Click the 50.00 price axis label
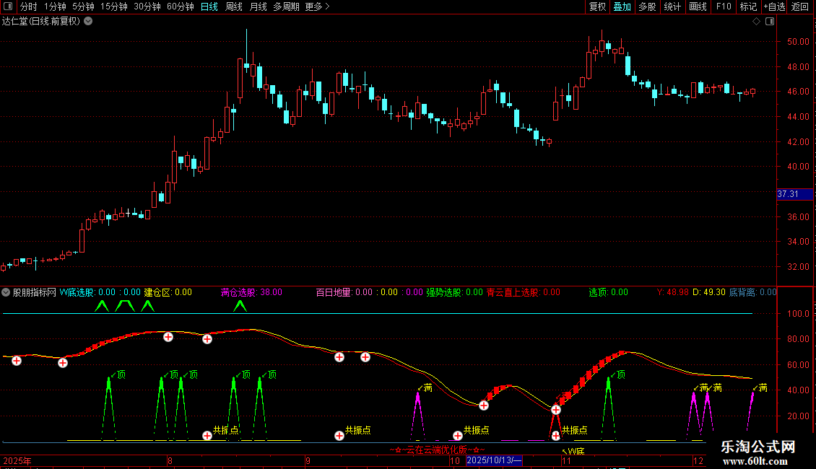 tap(798, 42)
